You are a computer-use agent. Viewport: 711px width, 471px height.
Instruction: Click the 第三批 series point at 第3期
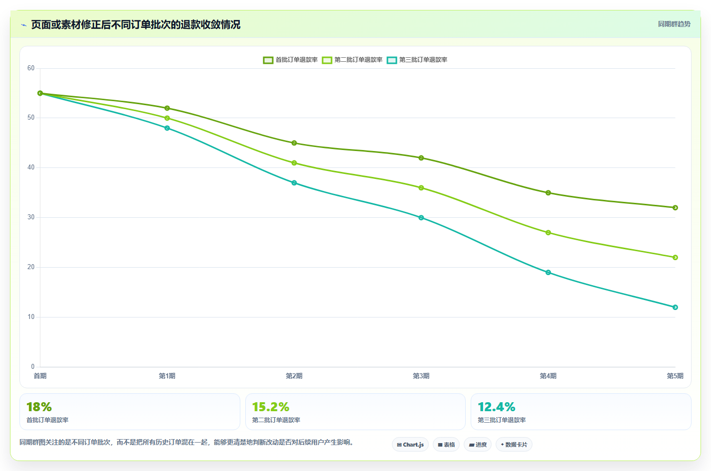click(421, 218)
